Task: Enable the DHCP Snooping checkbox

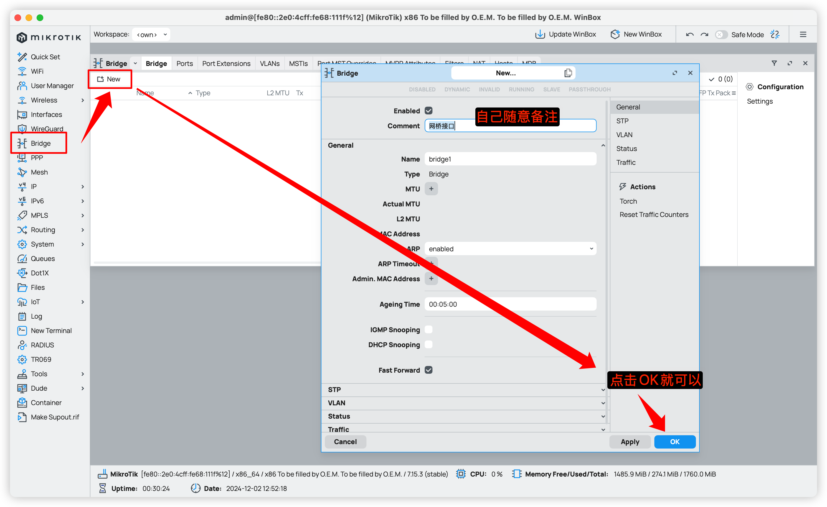Action: tap(428, 344)
